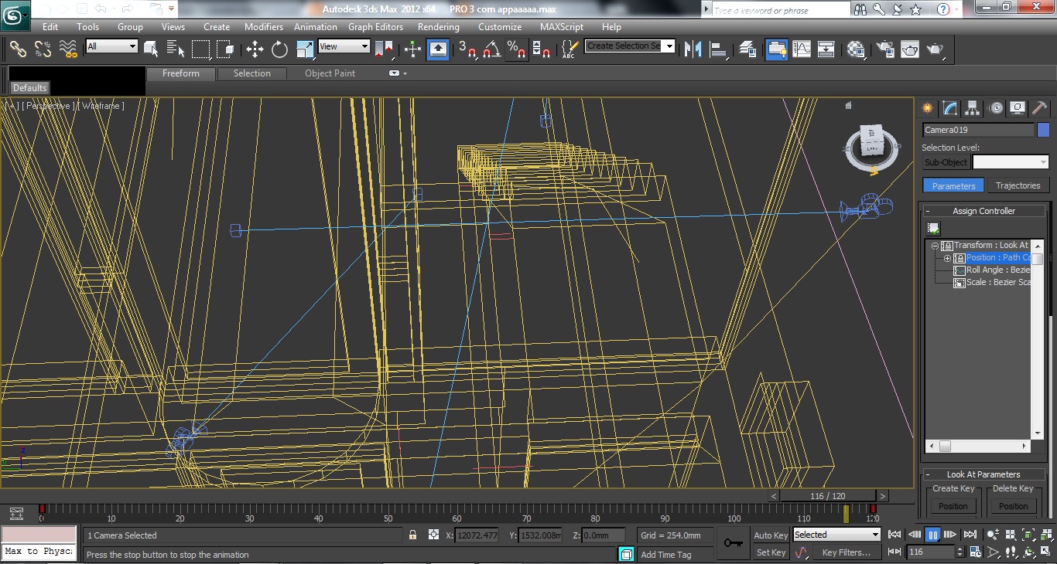
Task: Switch to the Create panel
Action: [x=927, y=108]
